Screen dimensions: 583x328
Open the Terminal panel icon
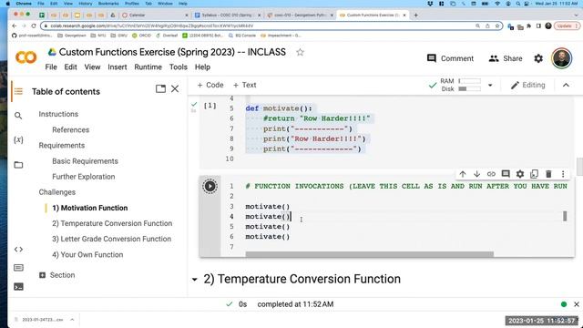click(x=18, y=287)
